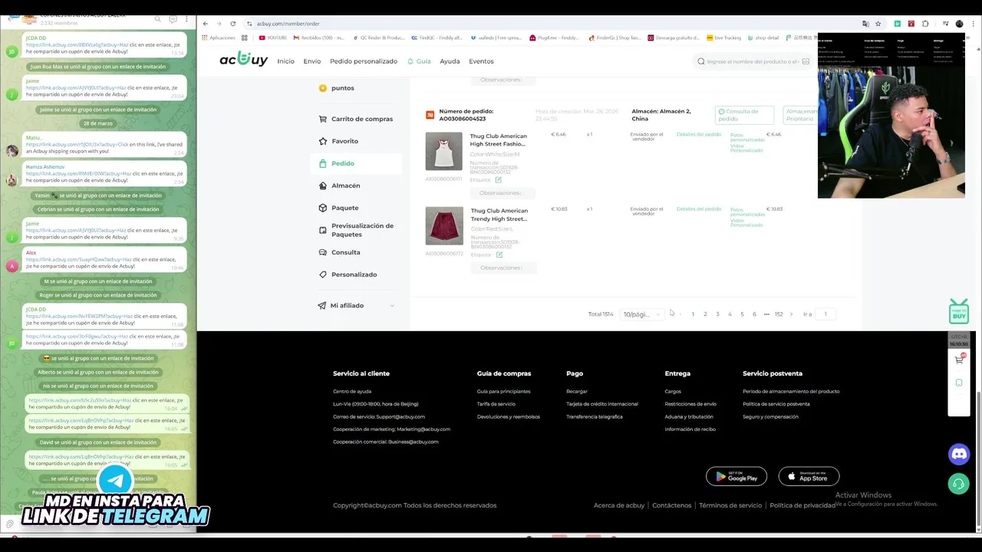This screenshot has height=552, width=982.
Task: Click the product search input field
Action: pyautogui.click(x=753, y=61)
